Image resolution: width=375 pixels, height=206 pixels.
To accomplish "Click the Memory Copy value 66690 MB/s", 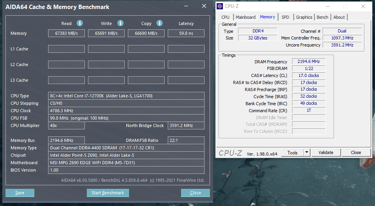I will coord(146,33).
